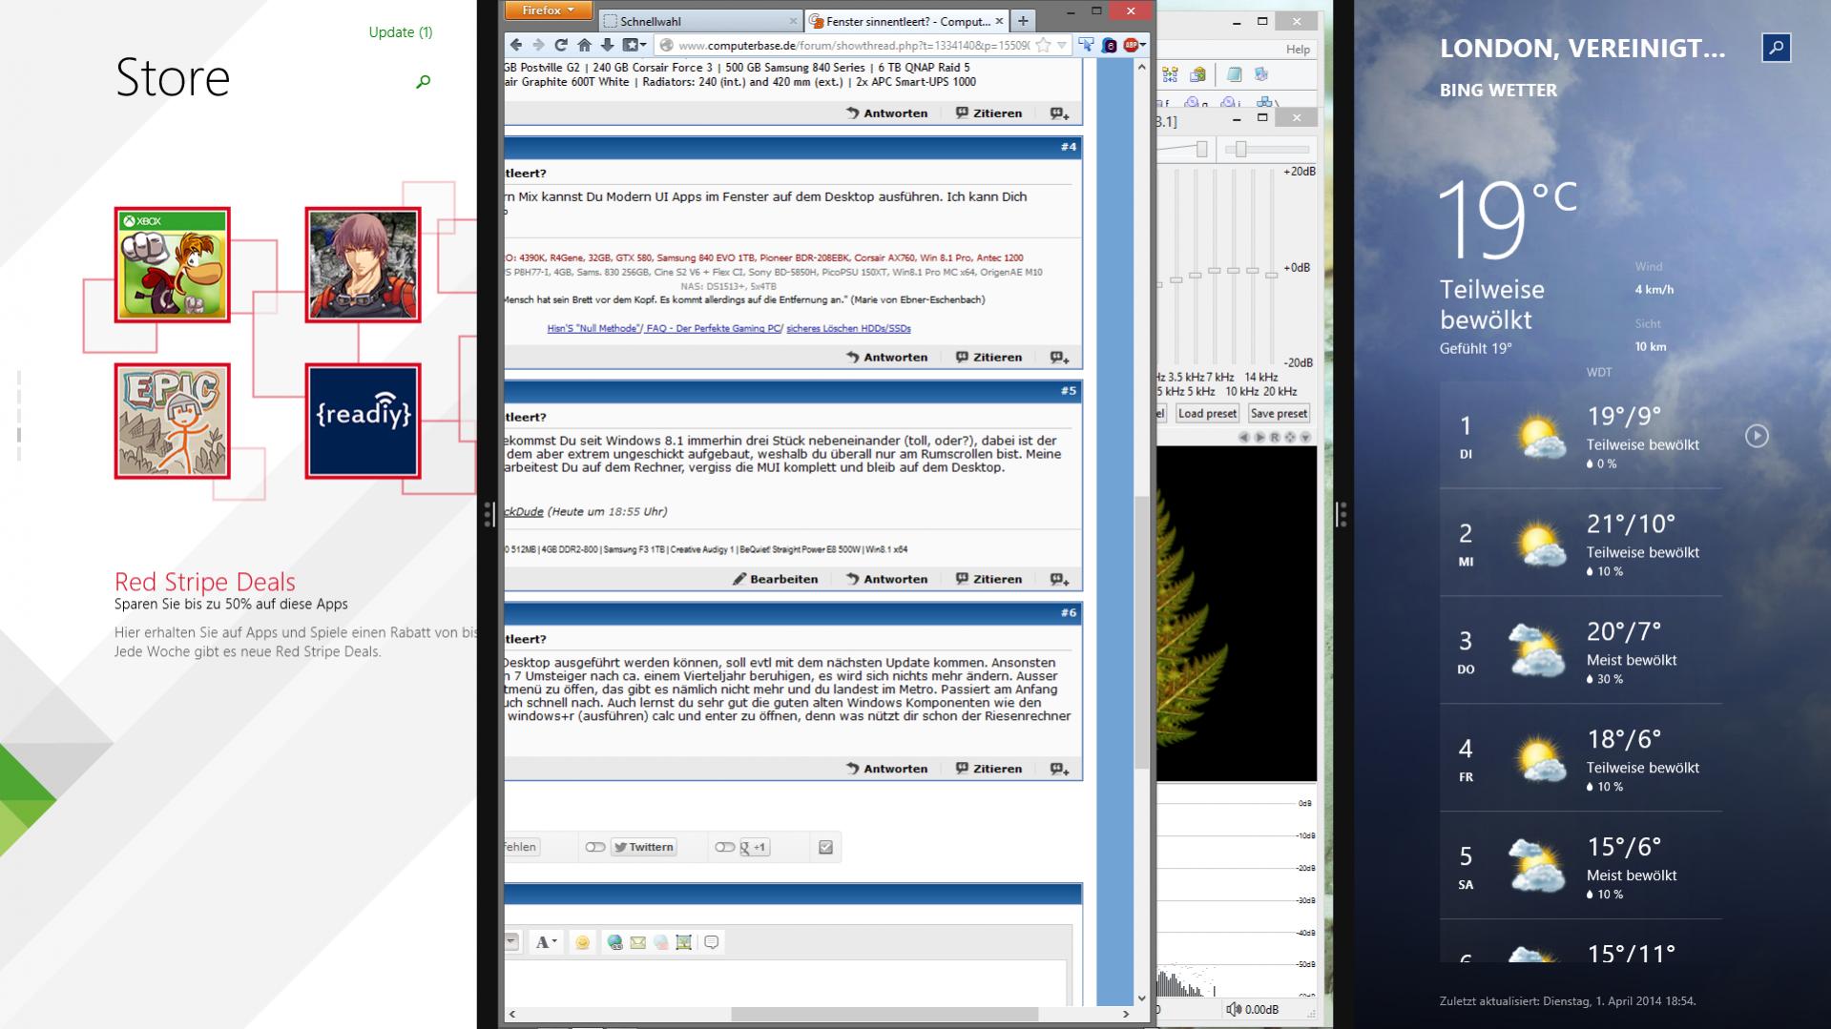The image size is (1831, 1029).
Task: Click Load preset in the equalizer
Action: click(1207, 414)
